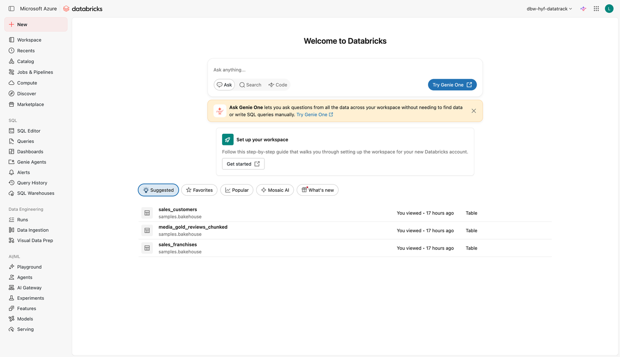Click the Runs list icon

click(x=12, y=220)
